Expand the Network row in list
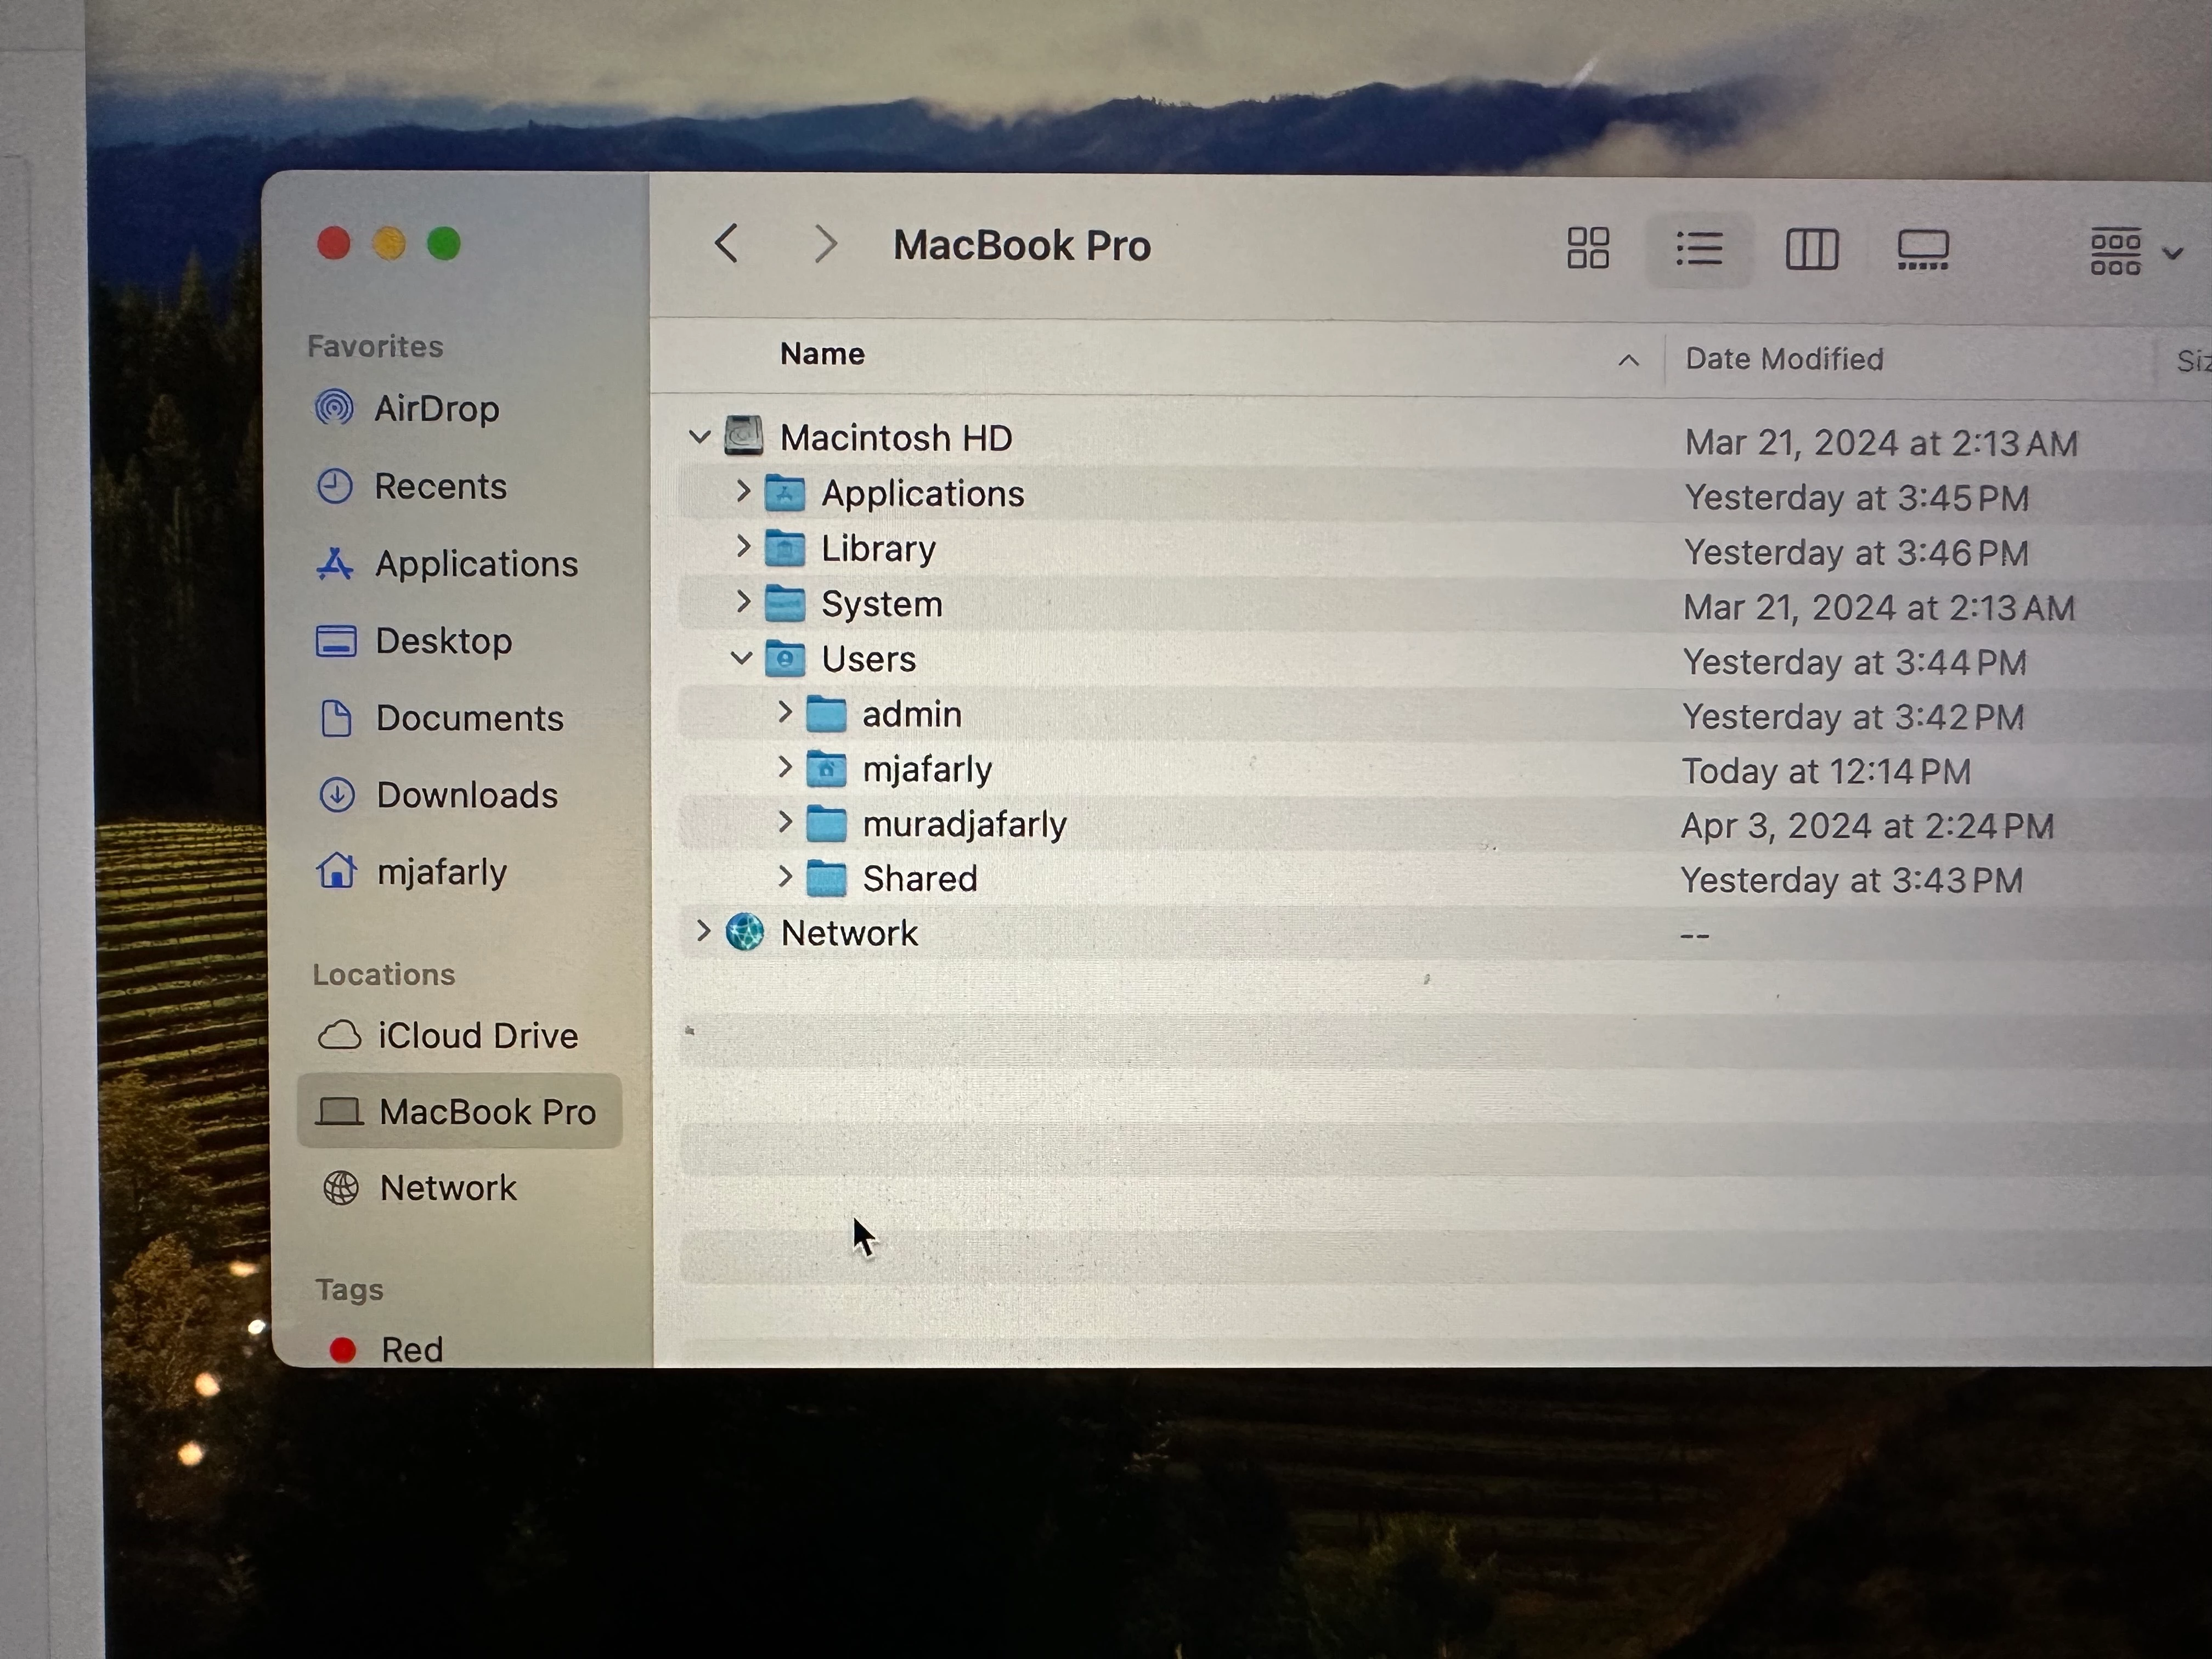The height and width of the screenshot is (1659, 2212). tap(703, 931)
